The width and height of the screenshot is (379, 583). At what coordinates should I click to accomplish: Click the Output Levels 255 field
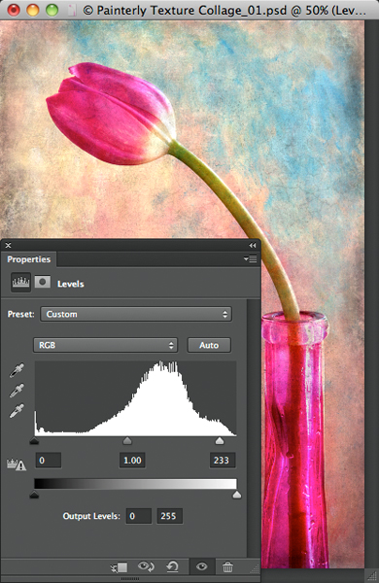(x=169, y=516)
